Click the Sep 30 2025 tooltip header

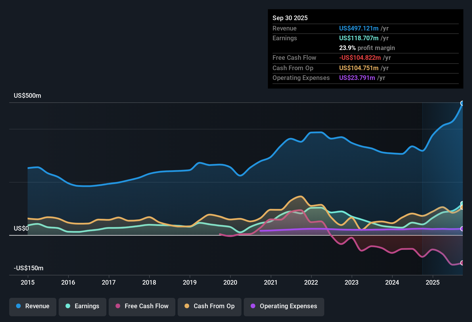[x=290, y=18]
